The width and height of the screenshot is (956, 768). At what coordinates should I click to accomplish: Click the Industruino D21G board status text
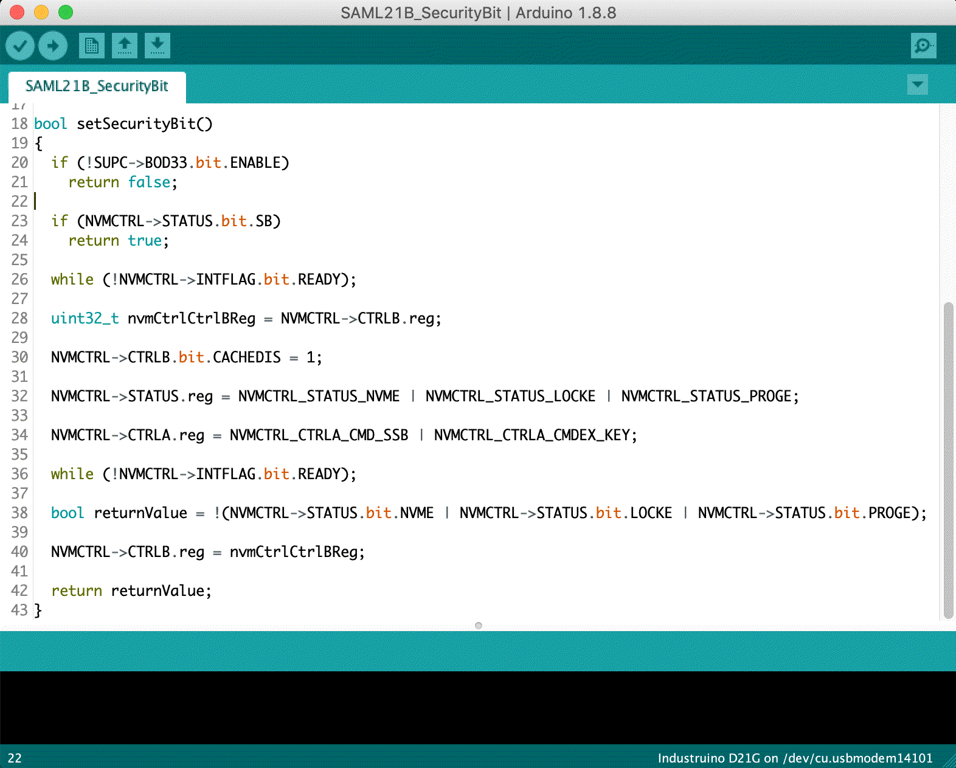(x=794, y=758)
